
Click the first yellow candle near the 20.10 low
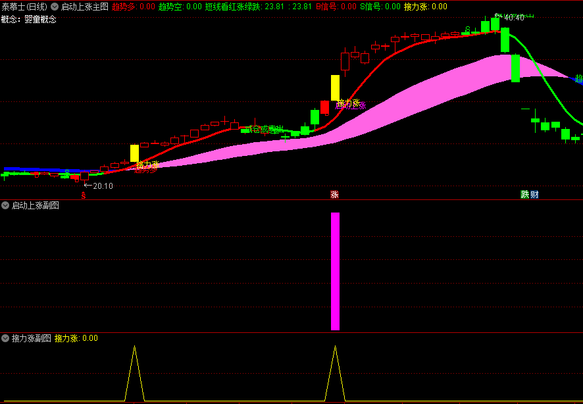click(x=134, y=153)
